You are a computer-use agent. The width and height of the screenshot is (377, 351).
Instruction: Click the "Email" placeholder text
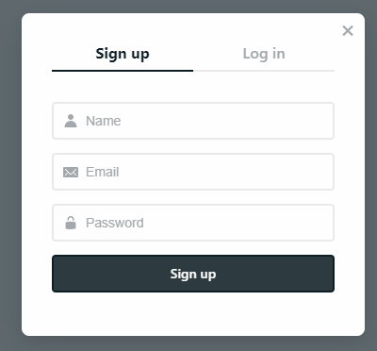pos(103,172)
